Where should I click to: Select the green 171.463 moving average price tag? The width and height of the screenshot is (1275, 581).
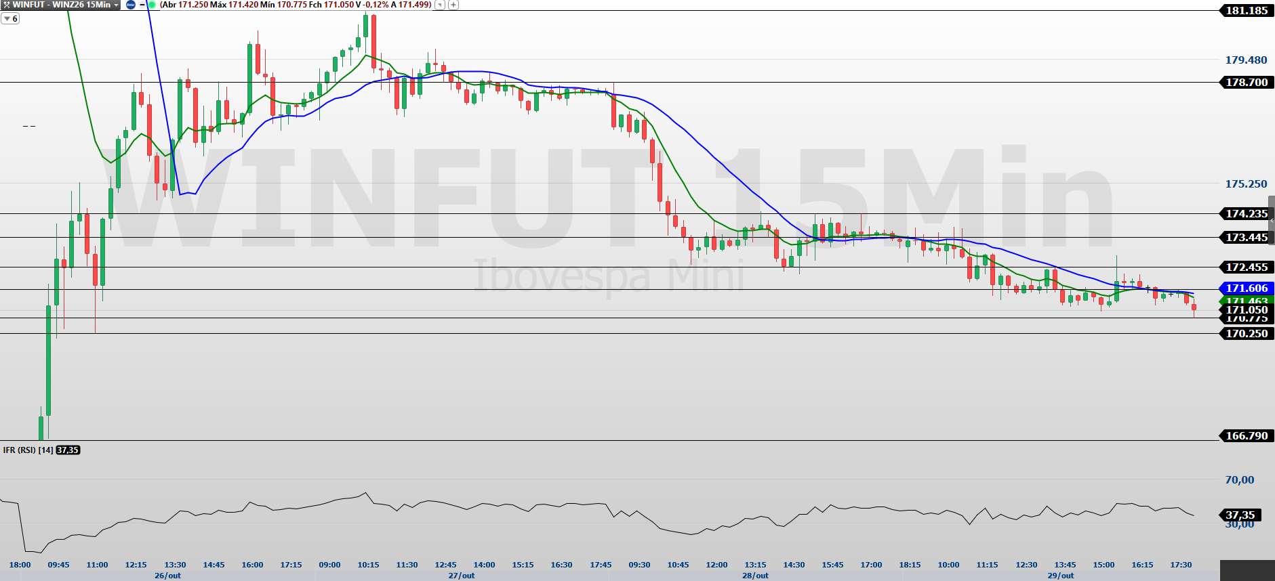coord(1247,300)
